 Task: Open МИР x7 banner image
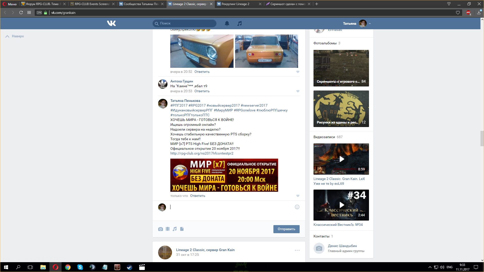(x=224, y=175)
